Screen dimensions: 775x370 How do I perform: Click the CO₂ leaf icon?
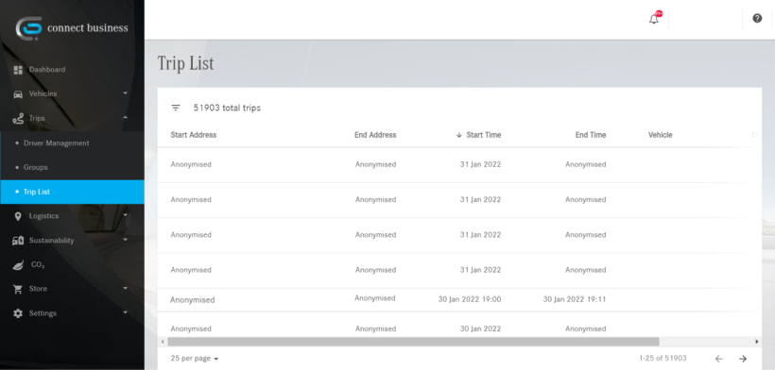(x=18, y=265)
